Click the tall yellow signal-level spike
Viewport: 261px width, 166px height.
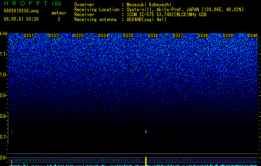coord(146,161)
